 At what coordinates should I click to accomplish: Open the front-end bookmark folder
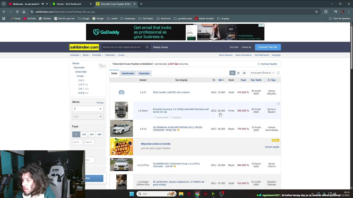coord(163,18)
